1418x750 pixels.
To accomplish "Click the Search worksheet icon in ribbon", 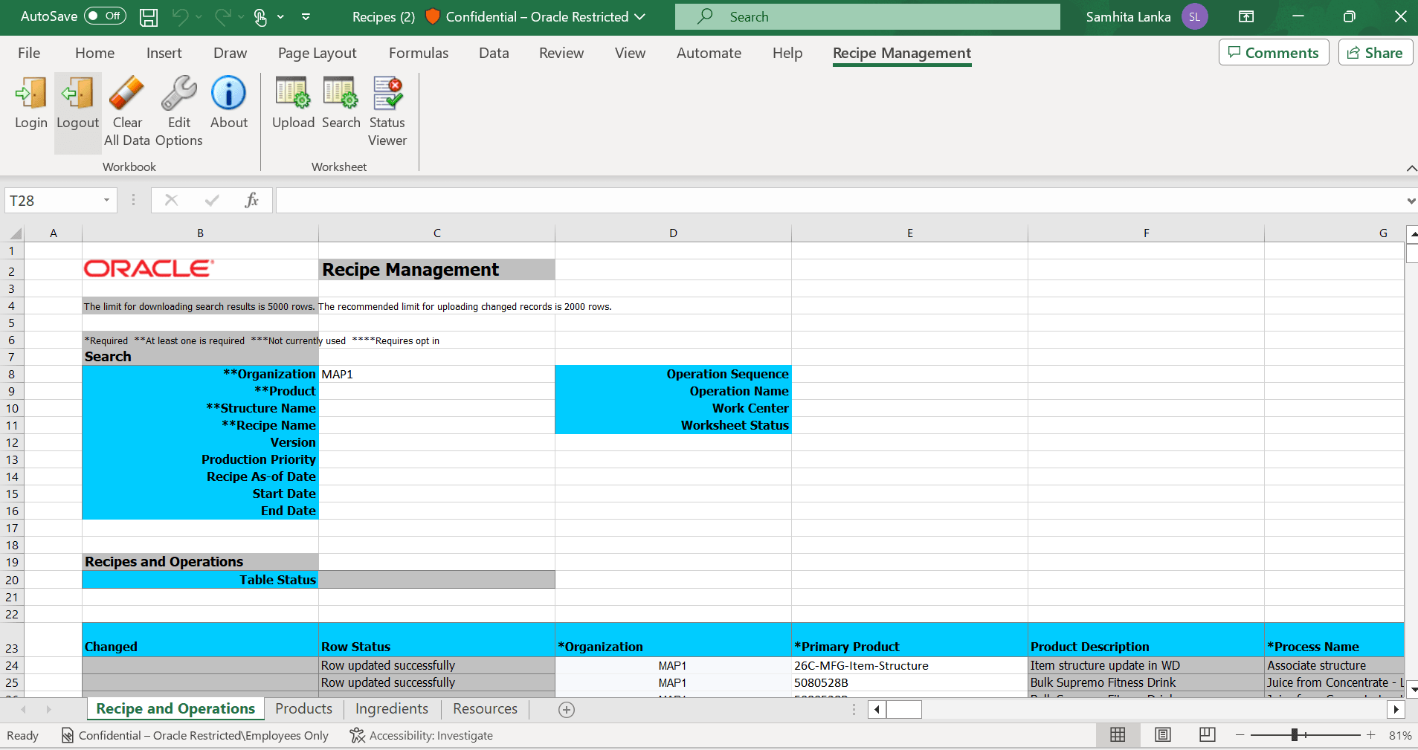I will (341, 94).
